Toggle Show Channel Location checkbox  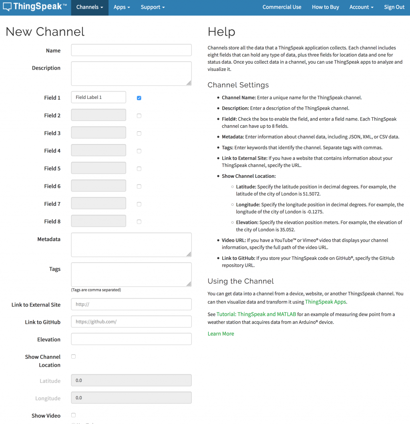(74, 356)
